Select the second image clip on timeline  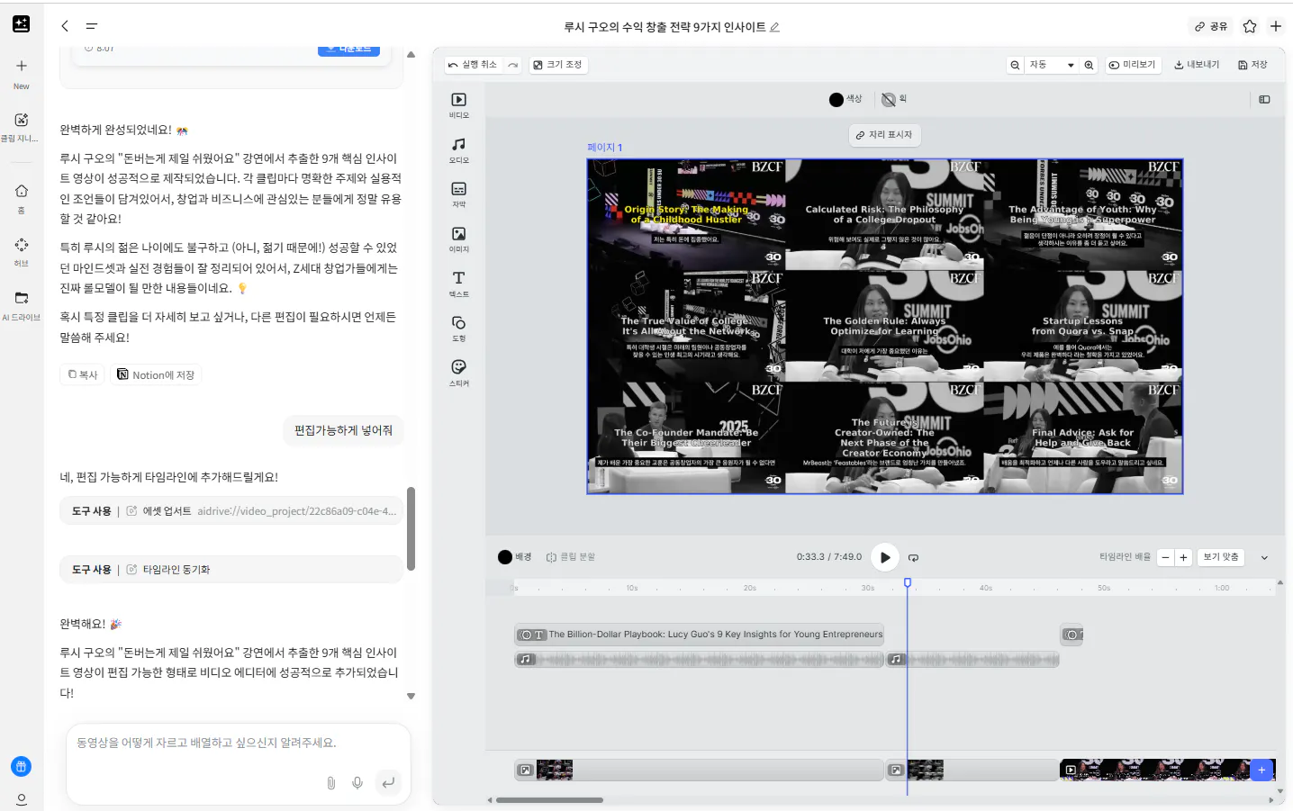point(972,770)
